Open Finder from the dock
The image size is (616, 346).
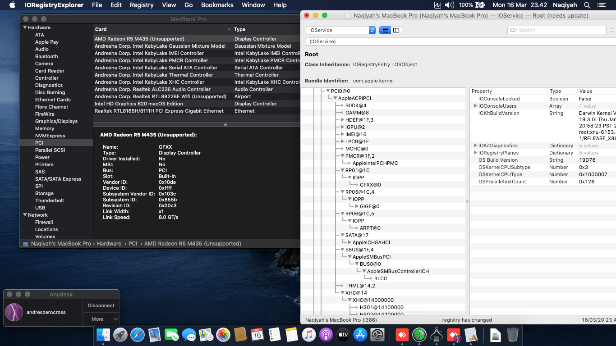(104, 335)
